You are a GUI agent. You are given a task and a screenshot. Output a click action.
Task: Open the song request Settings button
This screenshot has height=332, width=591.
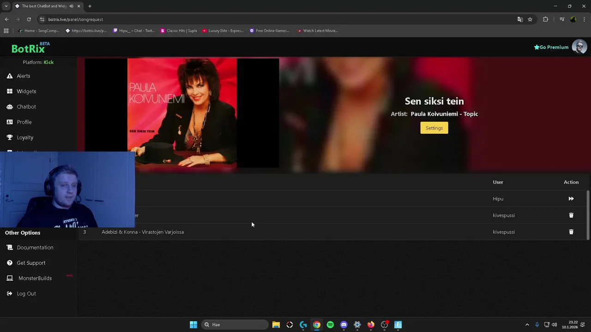[434, 128]
